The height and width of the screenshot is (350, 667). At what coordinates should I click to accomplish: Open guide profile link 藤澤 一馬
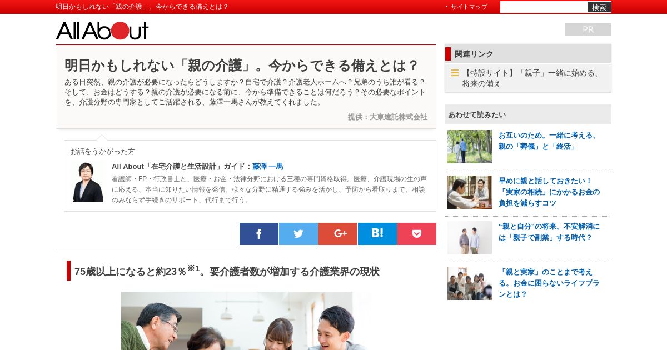[x=267, y=166]
